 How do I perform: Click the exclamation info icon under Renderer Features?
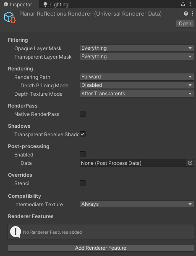coord(16,232)
